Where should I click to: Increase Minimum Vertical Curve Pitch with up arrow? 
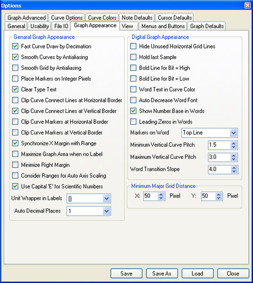[234, 143]
